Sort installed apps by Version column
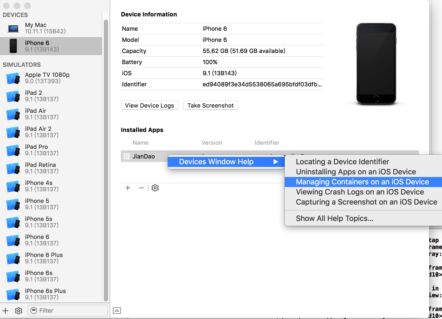Screen dimensions: 442x319 coord(212,143)
